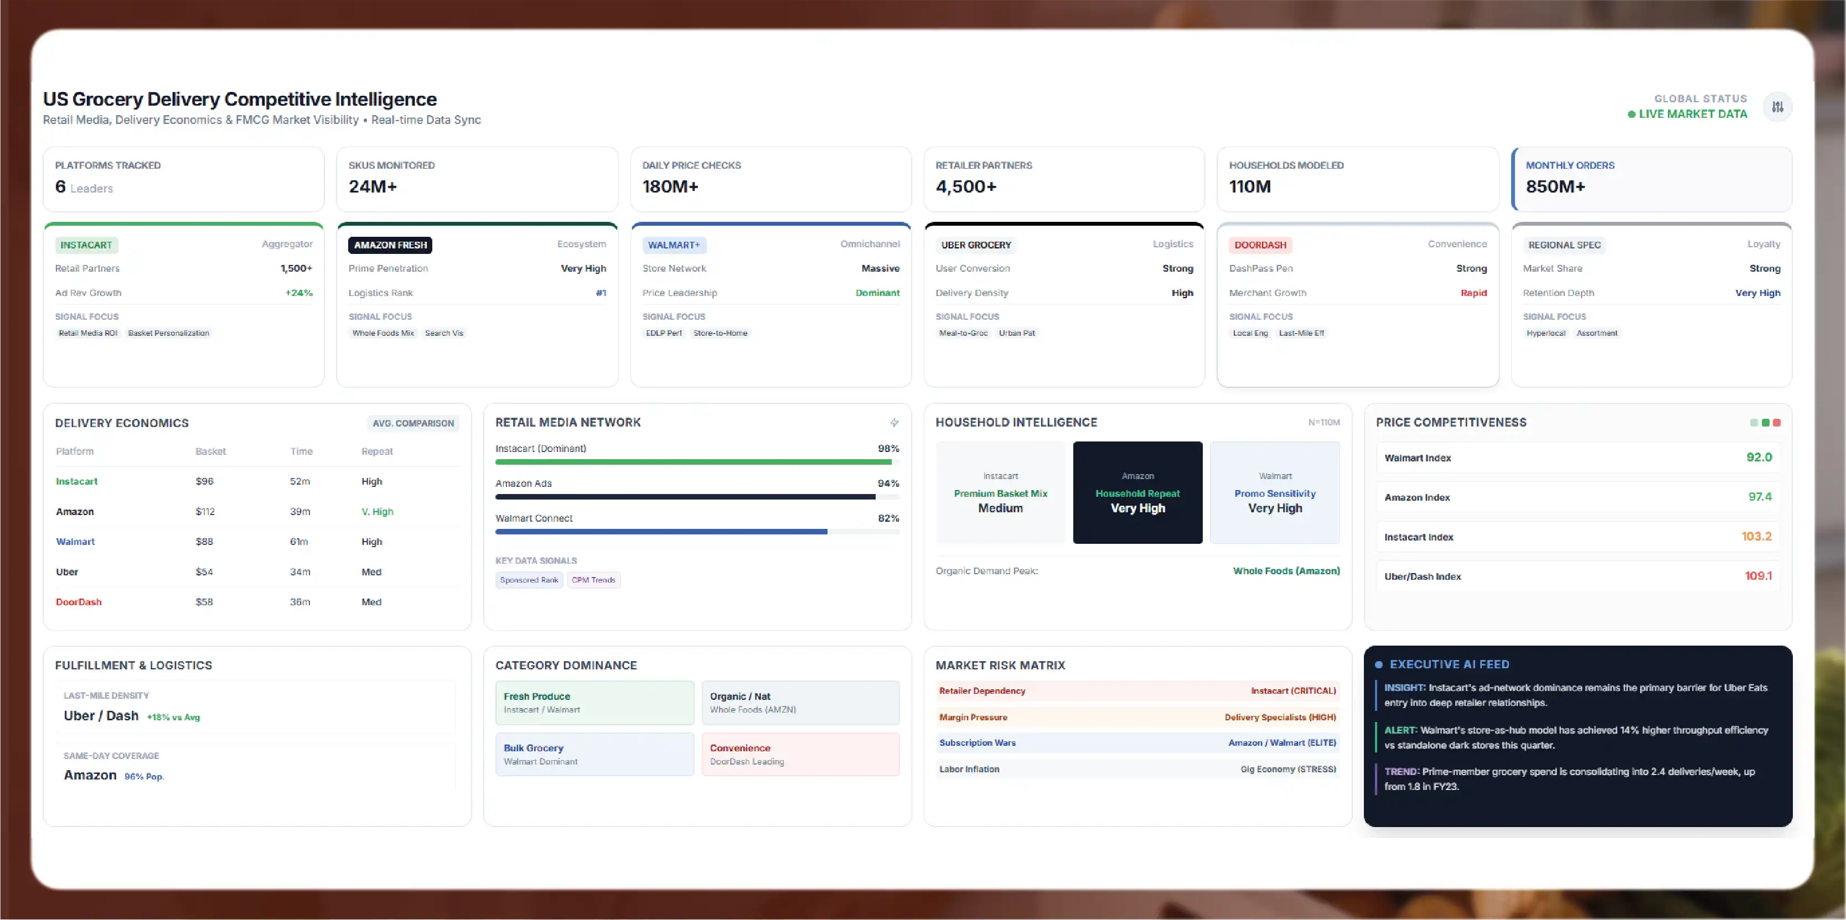The width and height of the screenshot is (1846, 920).
Task: Select the Amazon Household Repeat tile
Action: tap(1137, 492)
